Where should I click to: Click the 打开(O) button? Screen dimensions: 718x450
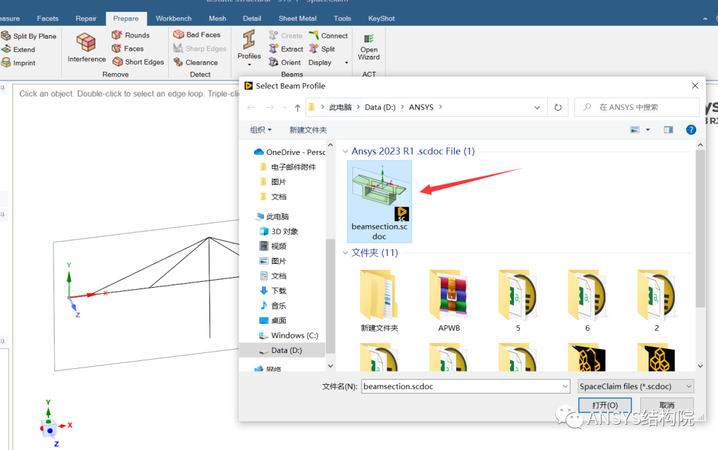click(604, 405)
